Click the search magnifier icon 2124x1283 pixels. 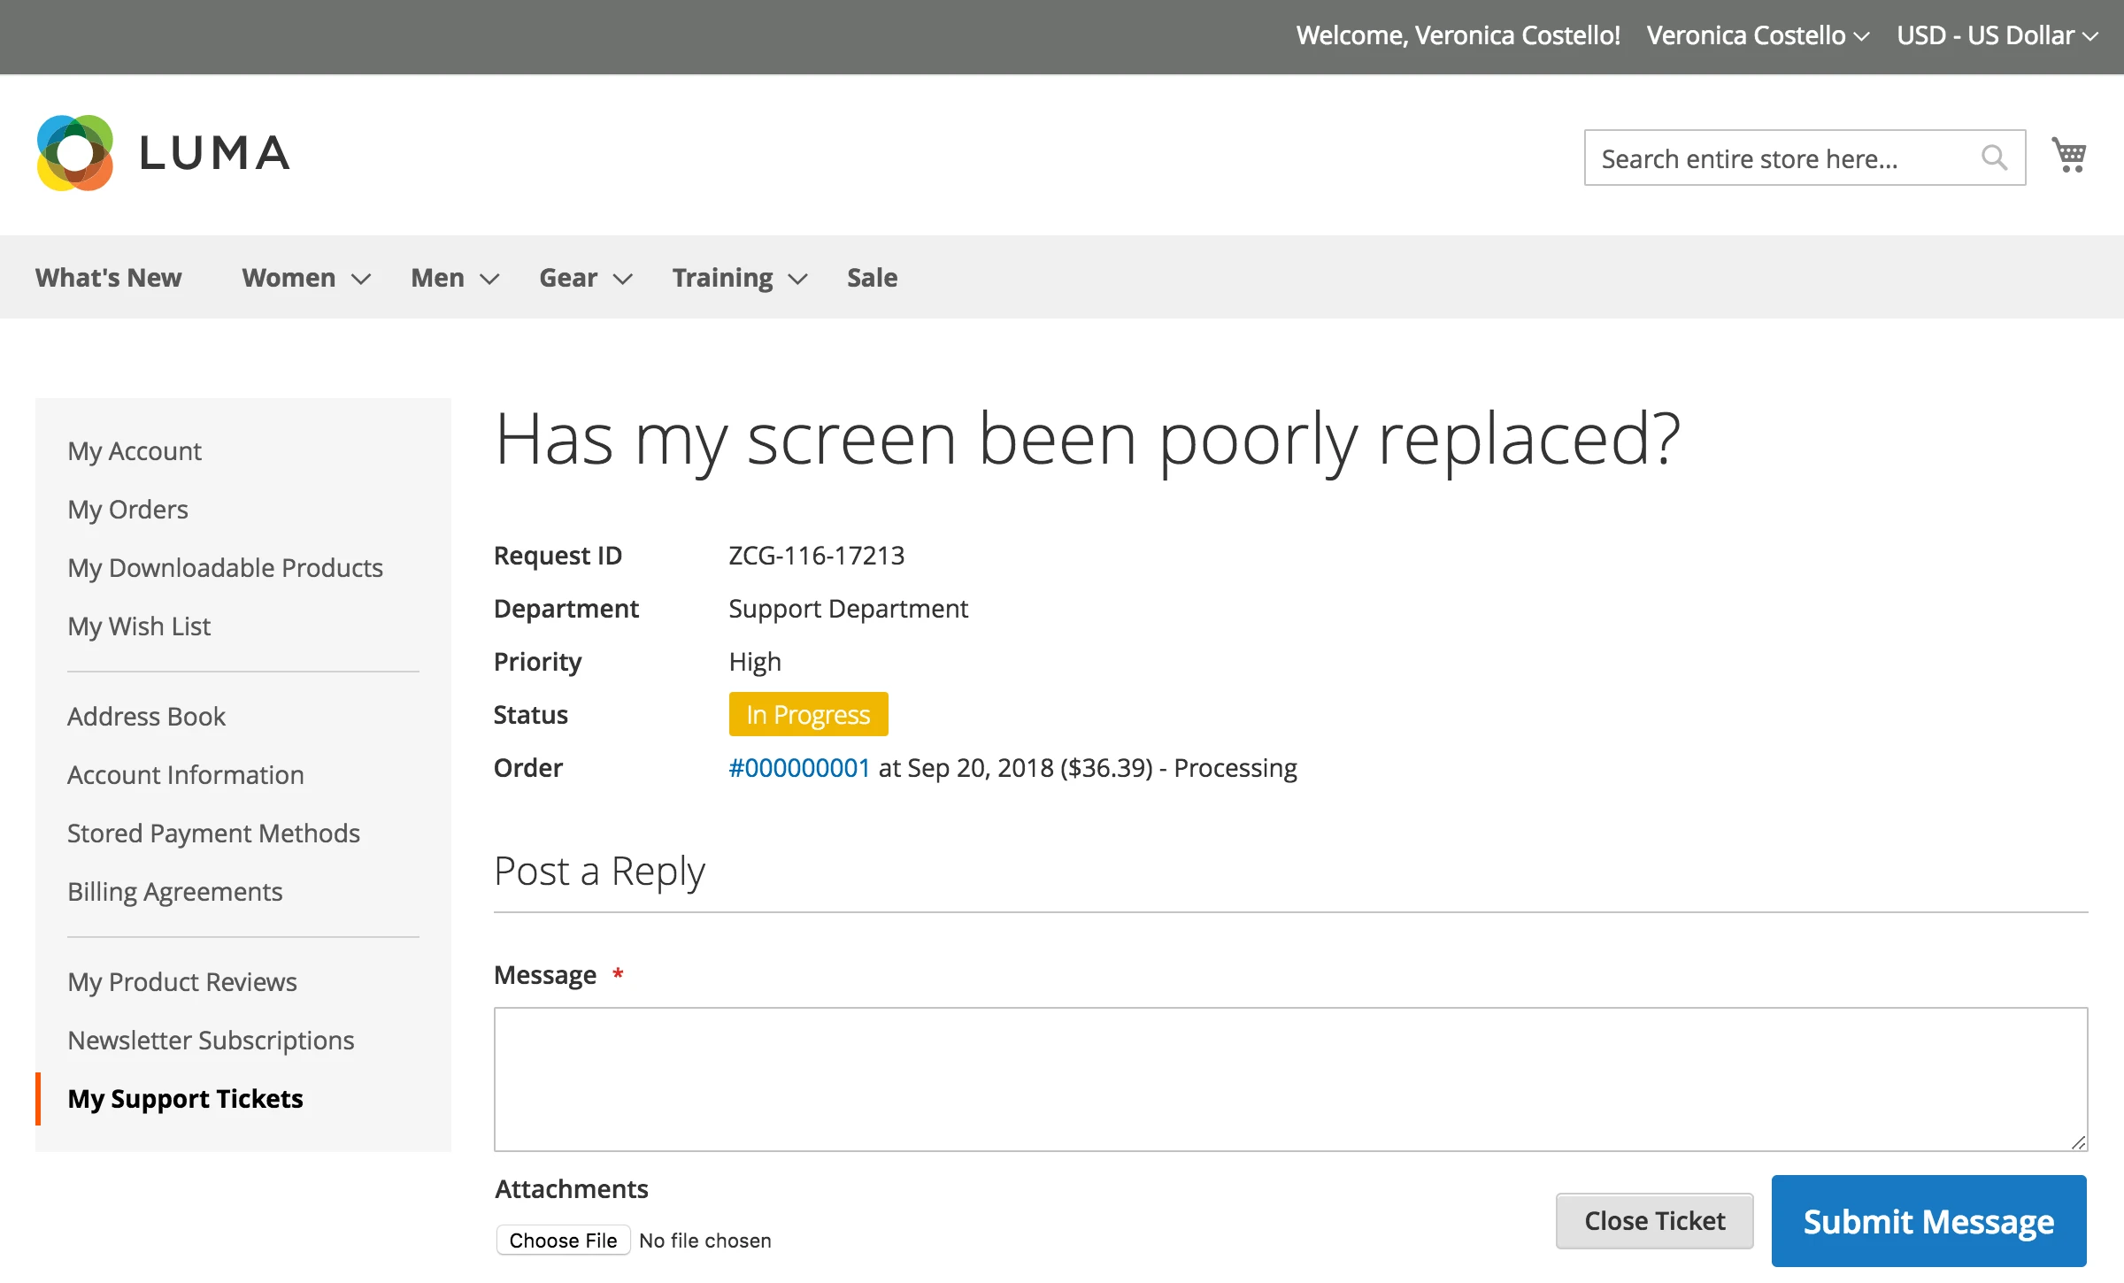(x=1994, y=157)
